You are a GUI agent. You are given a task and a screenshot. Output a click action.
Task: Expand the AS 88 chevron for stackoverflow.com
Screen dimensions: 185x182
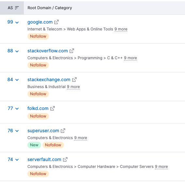coord(17,51)
